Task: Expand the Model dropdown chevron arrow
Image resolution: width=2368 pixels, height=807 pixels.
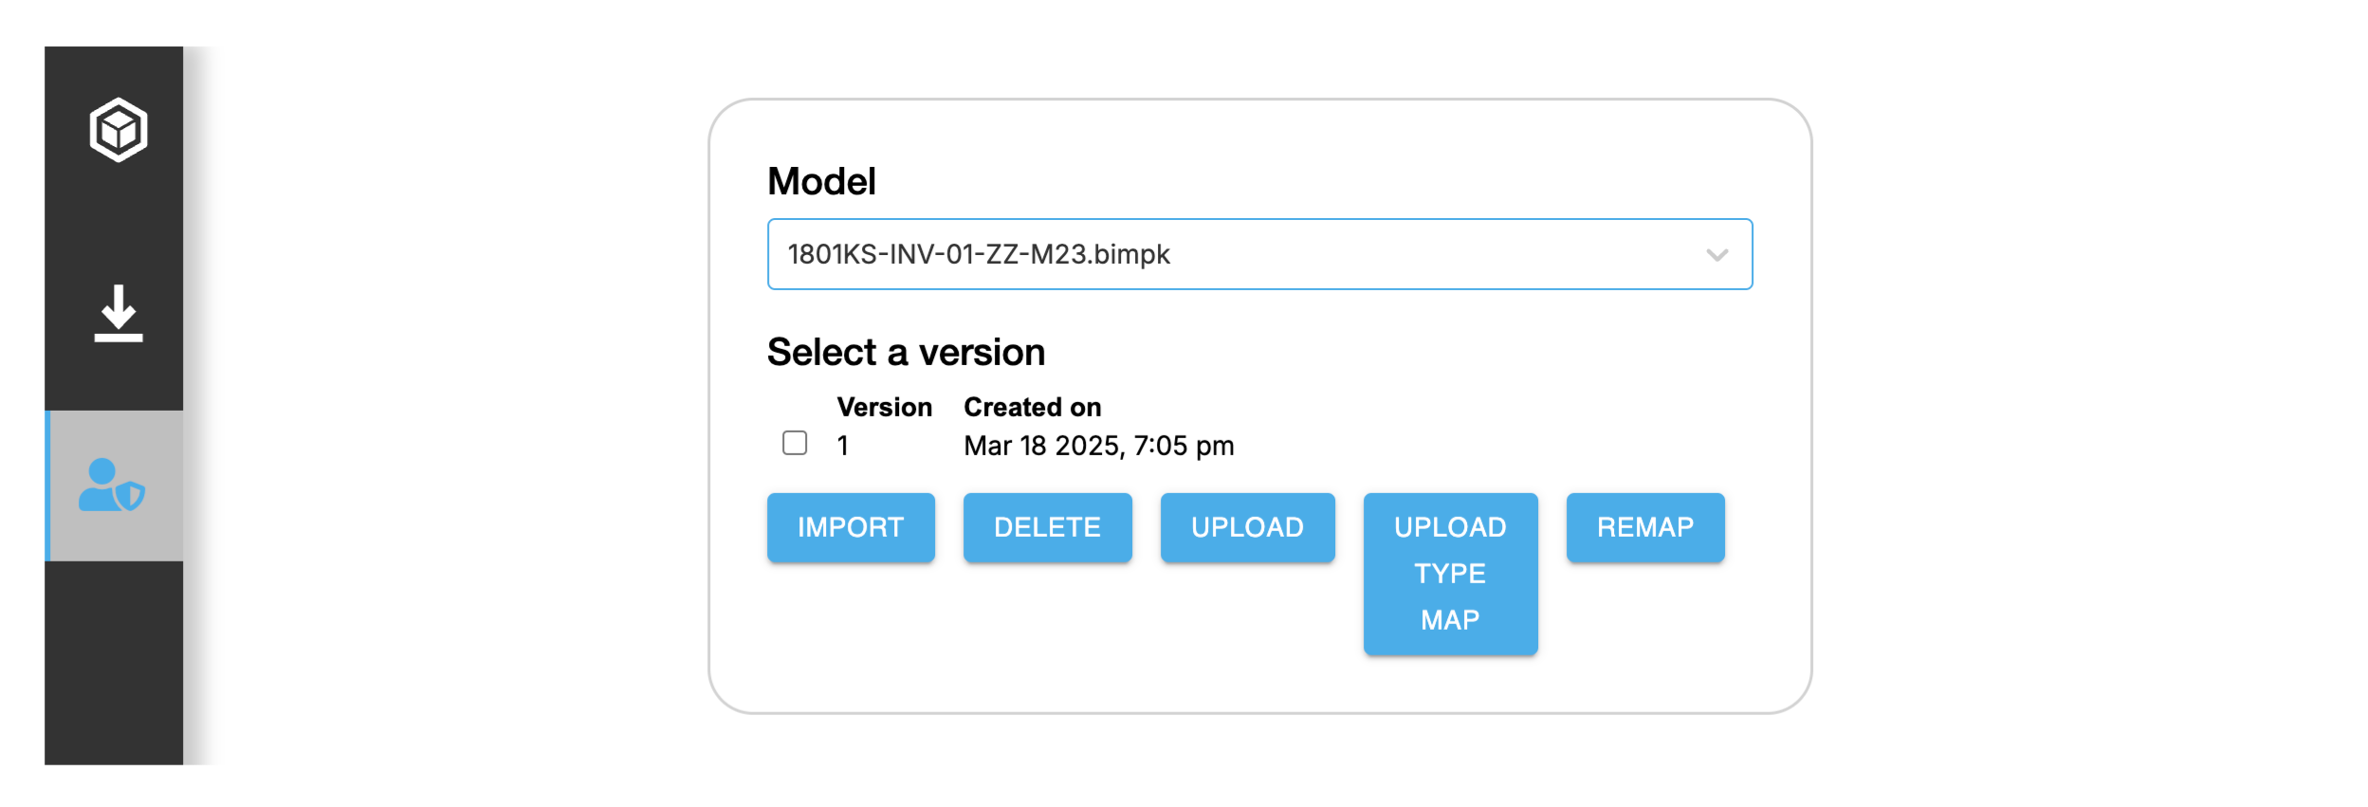Action: (1716, 255)
